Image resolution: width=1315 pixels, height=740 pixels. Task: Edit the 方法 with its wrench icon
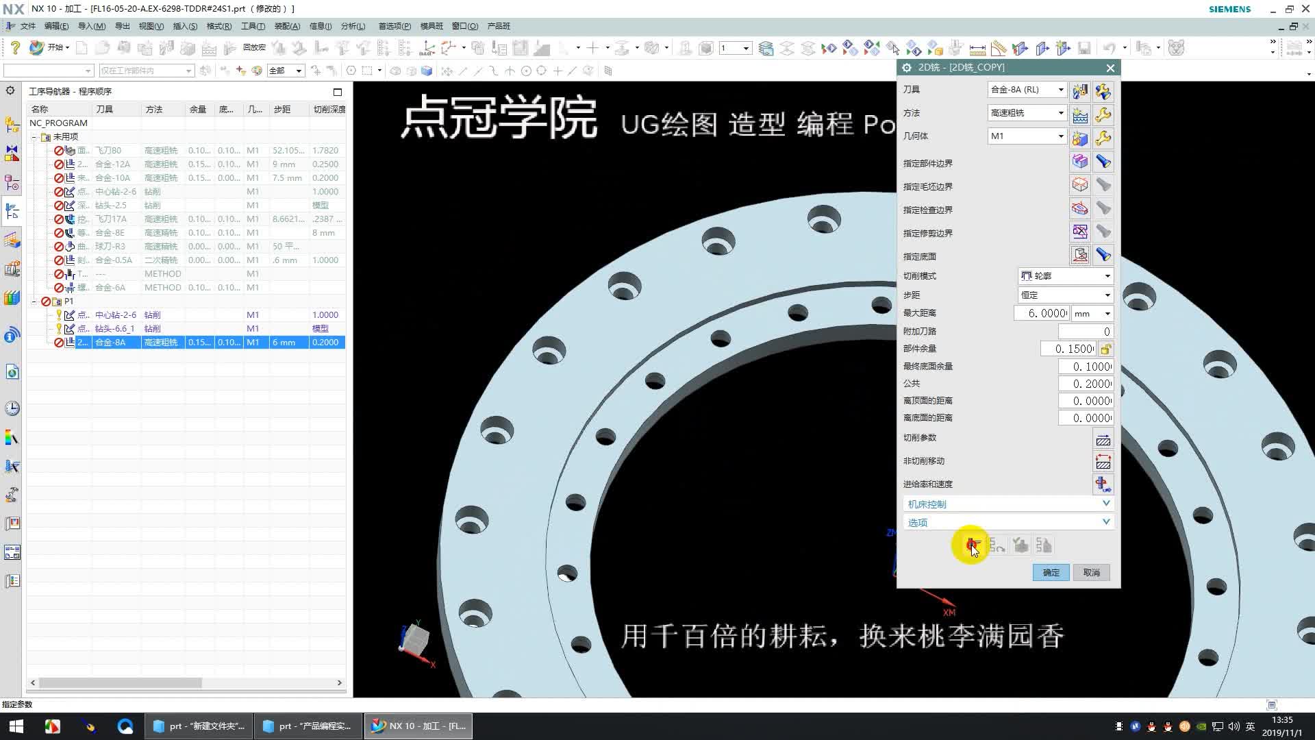(x=1103, y=114)
